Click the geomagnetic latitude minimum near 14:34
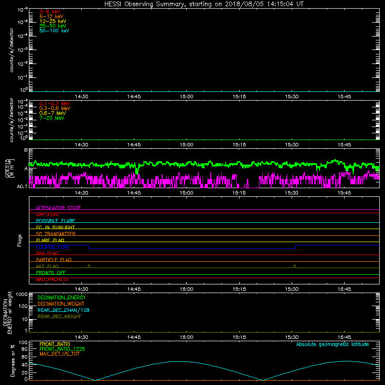Image resolution: width=385 pixels, height=385 pixels. coord(95,380)
